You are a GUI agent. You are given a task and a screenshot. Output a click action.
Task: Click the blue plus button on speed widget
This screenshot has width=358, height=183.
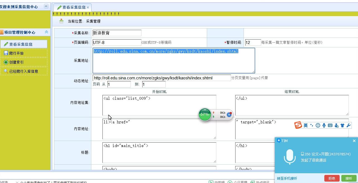229,114
